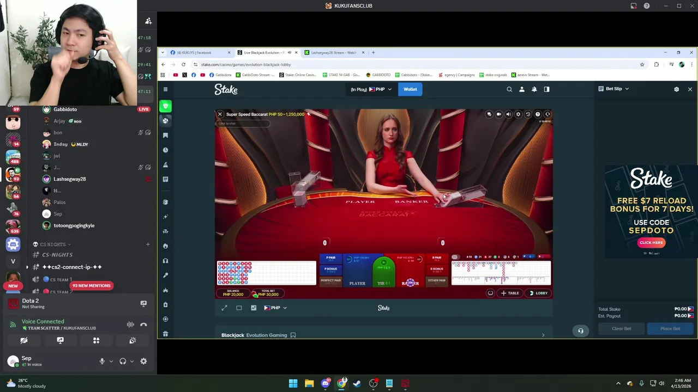This screenshot has width=698, height=392.
Task: Open the PHP currency selector below the game
Action: [x=275, y=308]
